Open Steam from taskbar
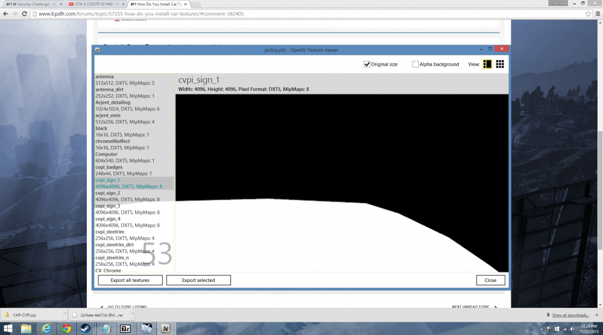The width and height of the screenshot is (603, 335). [x=86, y=328]
